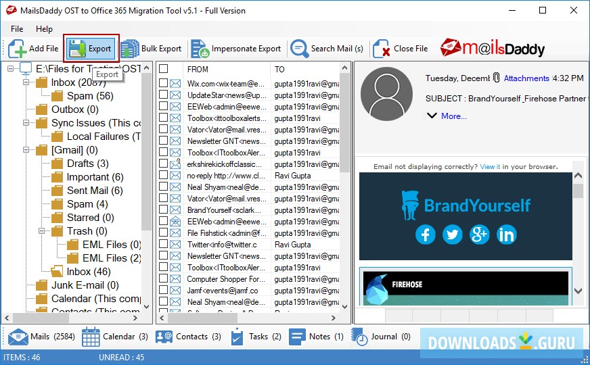
Task: Click the mail list horizontal scrollbar thumb
Action: coord(202,318)
